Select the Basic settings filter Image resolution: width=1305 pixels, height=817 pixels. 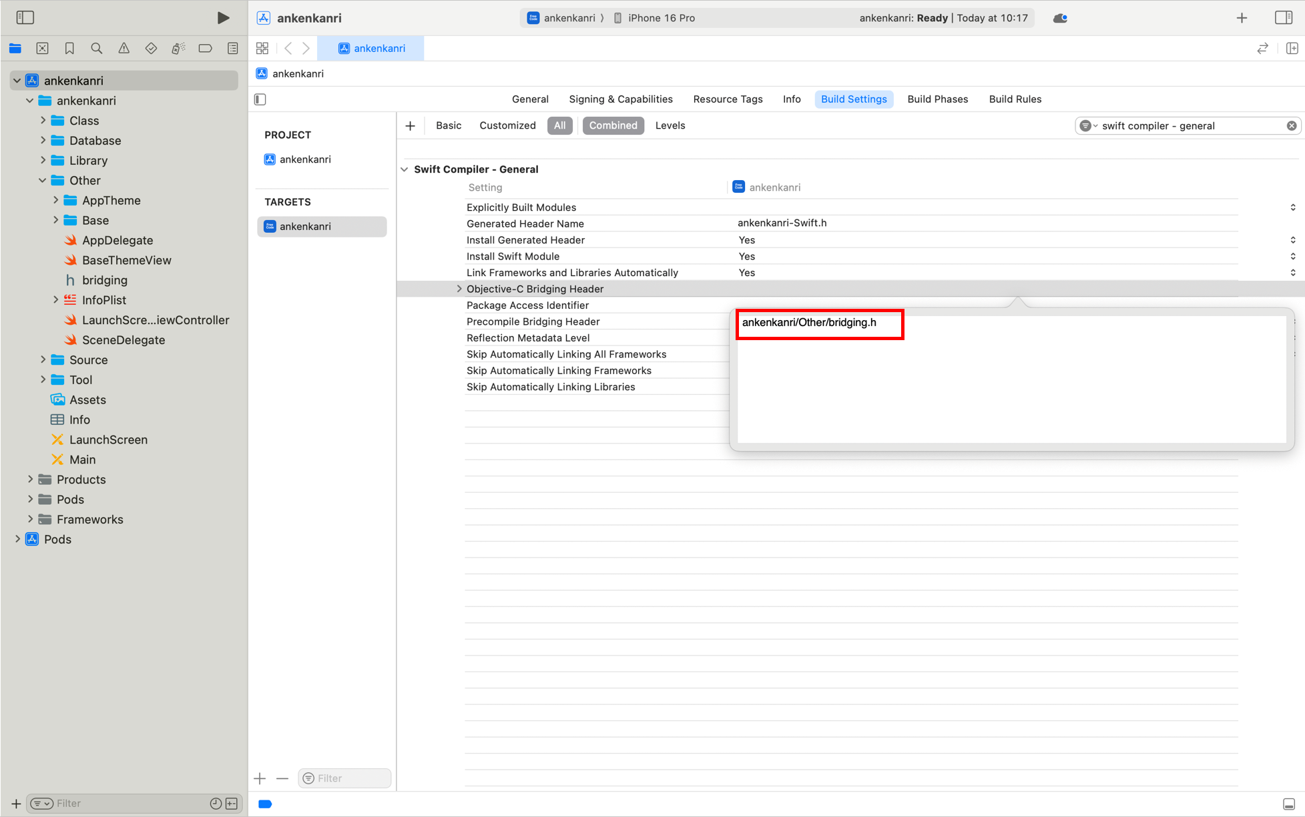448,125
